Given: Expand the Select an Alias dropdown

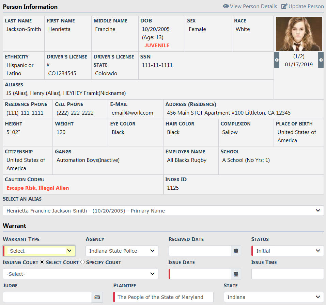Looking at the screenshot, I should tap(163, 211).
